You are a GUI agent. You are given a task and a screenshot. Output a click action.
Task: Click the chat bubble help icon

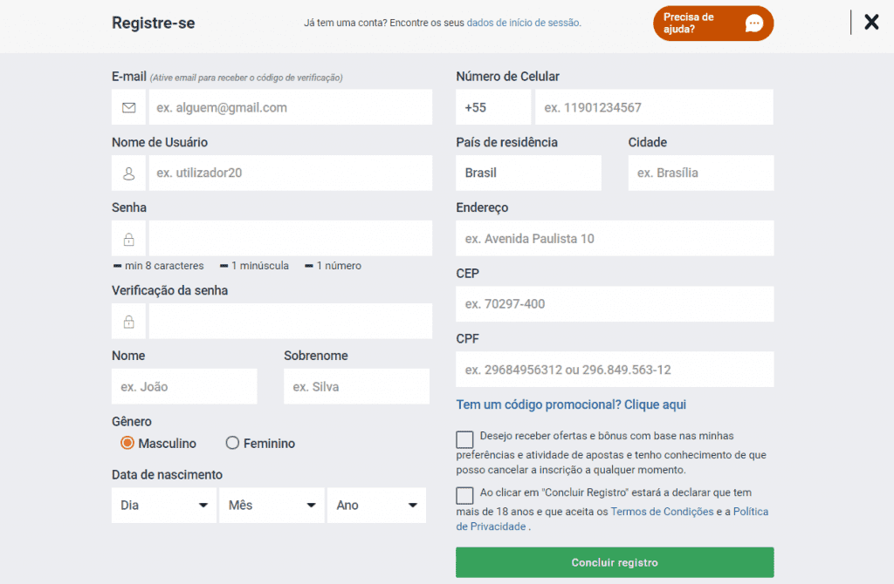point(754,24)
